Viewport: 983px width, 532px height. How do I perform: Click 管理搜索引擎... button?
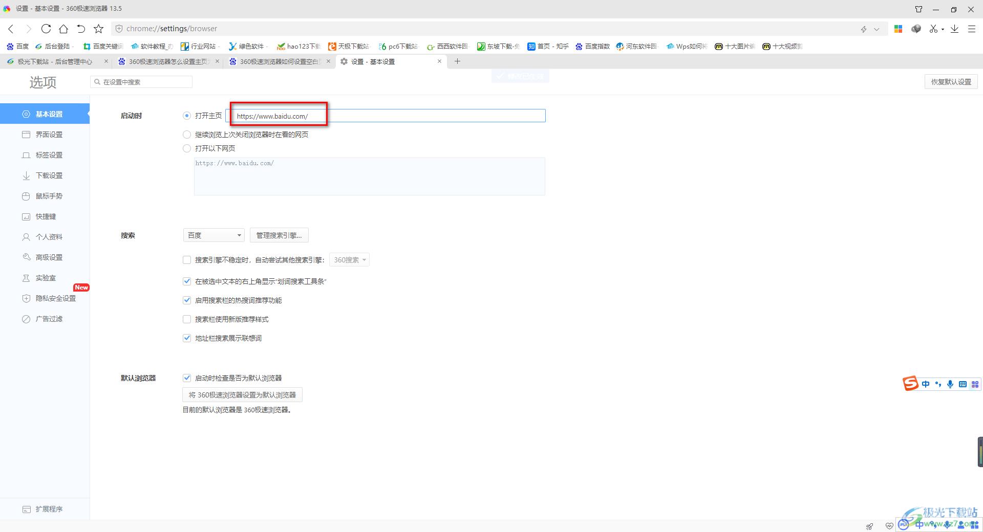pyautogui.click(x=279, y=235)
